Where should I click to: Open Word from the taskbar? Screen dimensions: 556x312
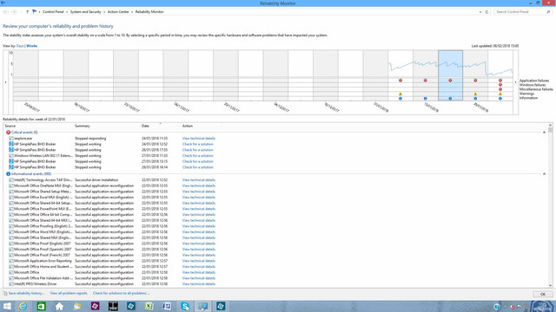(167, 306)
